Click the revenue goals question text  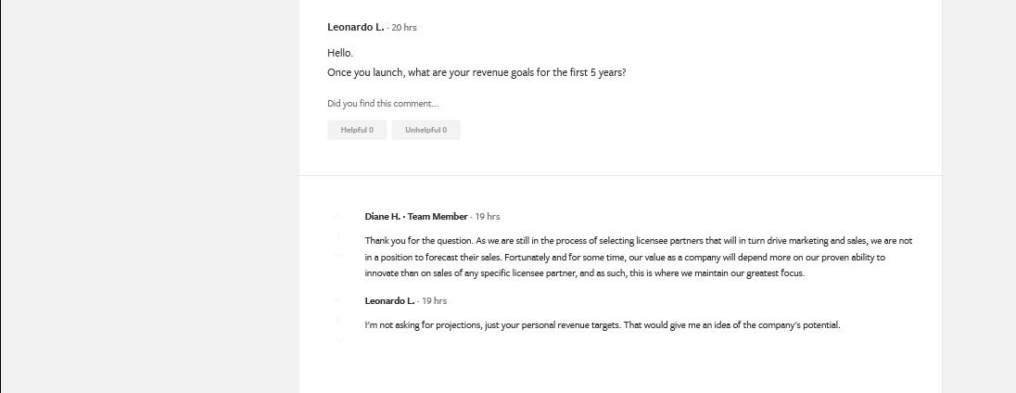click(476, 72)
